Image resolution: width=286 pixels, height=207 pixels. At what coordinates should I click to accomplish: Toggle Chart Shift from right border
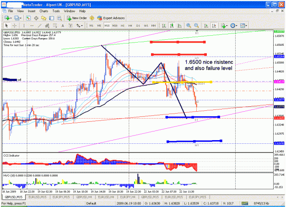point(214,26)
